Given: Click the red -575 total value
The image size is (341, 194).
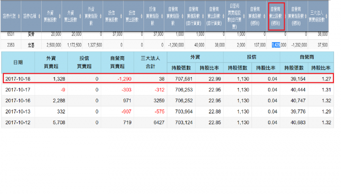Looking at the screenshot, I should tap(160, 112).
